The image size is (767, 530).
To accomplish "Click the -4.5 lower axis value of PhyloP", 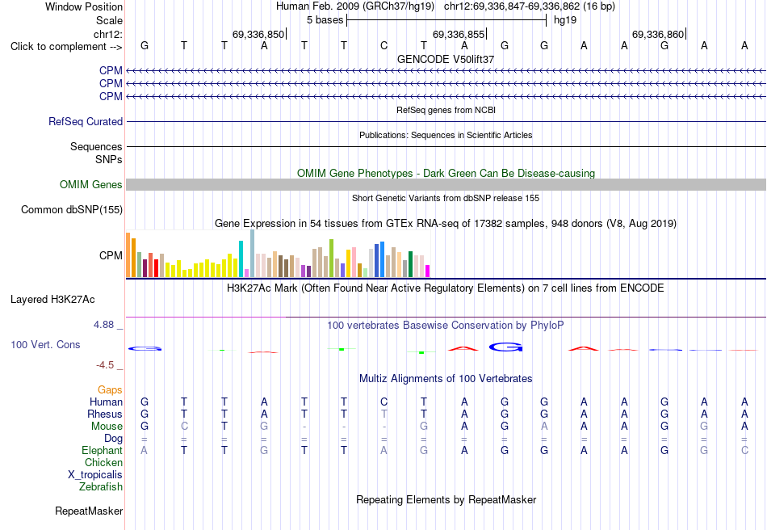I will tap(105, 365).
